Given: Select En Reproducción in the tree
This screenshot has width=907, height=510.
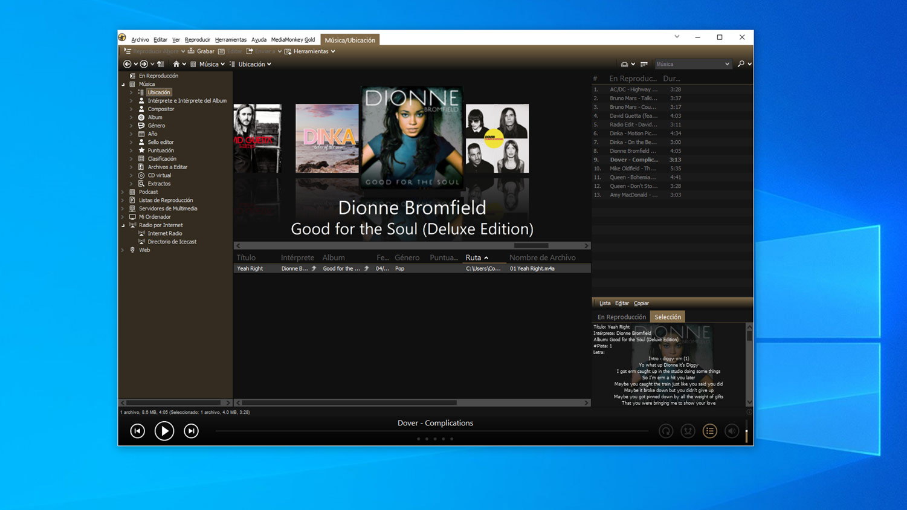Looking at the screenshot, I should (x=158, y=76).
